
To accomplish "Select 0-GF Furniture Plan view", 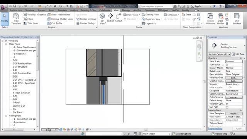I will pos(22,63).
